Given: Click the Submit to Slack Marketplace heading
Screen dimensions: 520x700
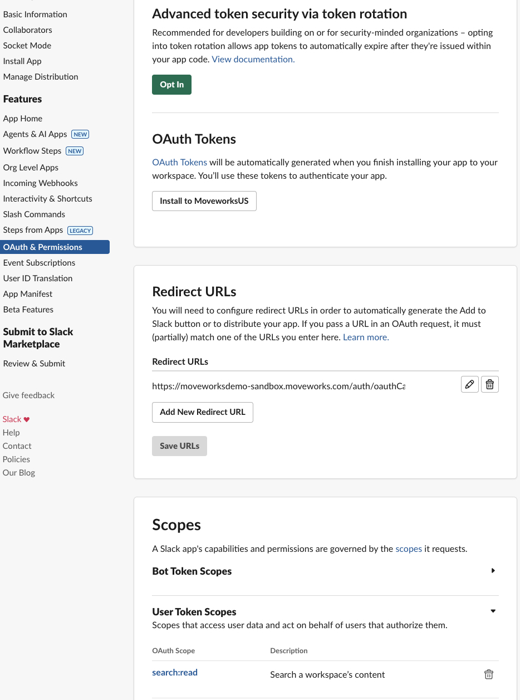Looking at the screenshot, I should pyautogui.click(x=38, y=338).
